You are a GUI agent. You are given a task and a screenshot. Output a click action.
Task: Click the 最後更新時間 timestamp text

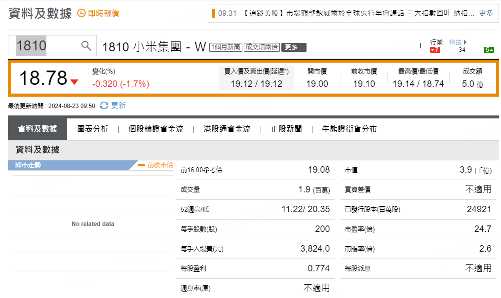(51, 106)
